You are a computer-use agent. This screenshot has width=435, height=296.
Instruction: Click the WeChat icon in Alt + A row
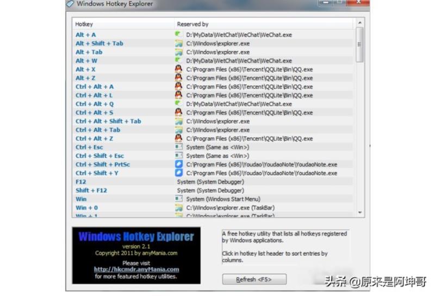coord(178,34)
